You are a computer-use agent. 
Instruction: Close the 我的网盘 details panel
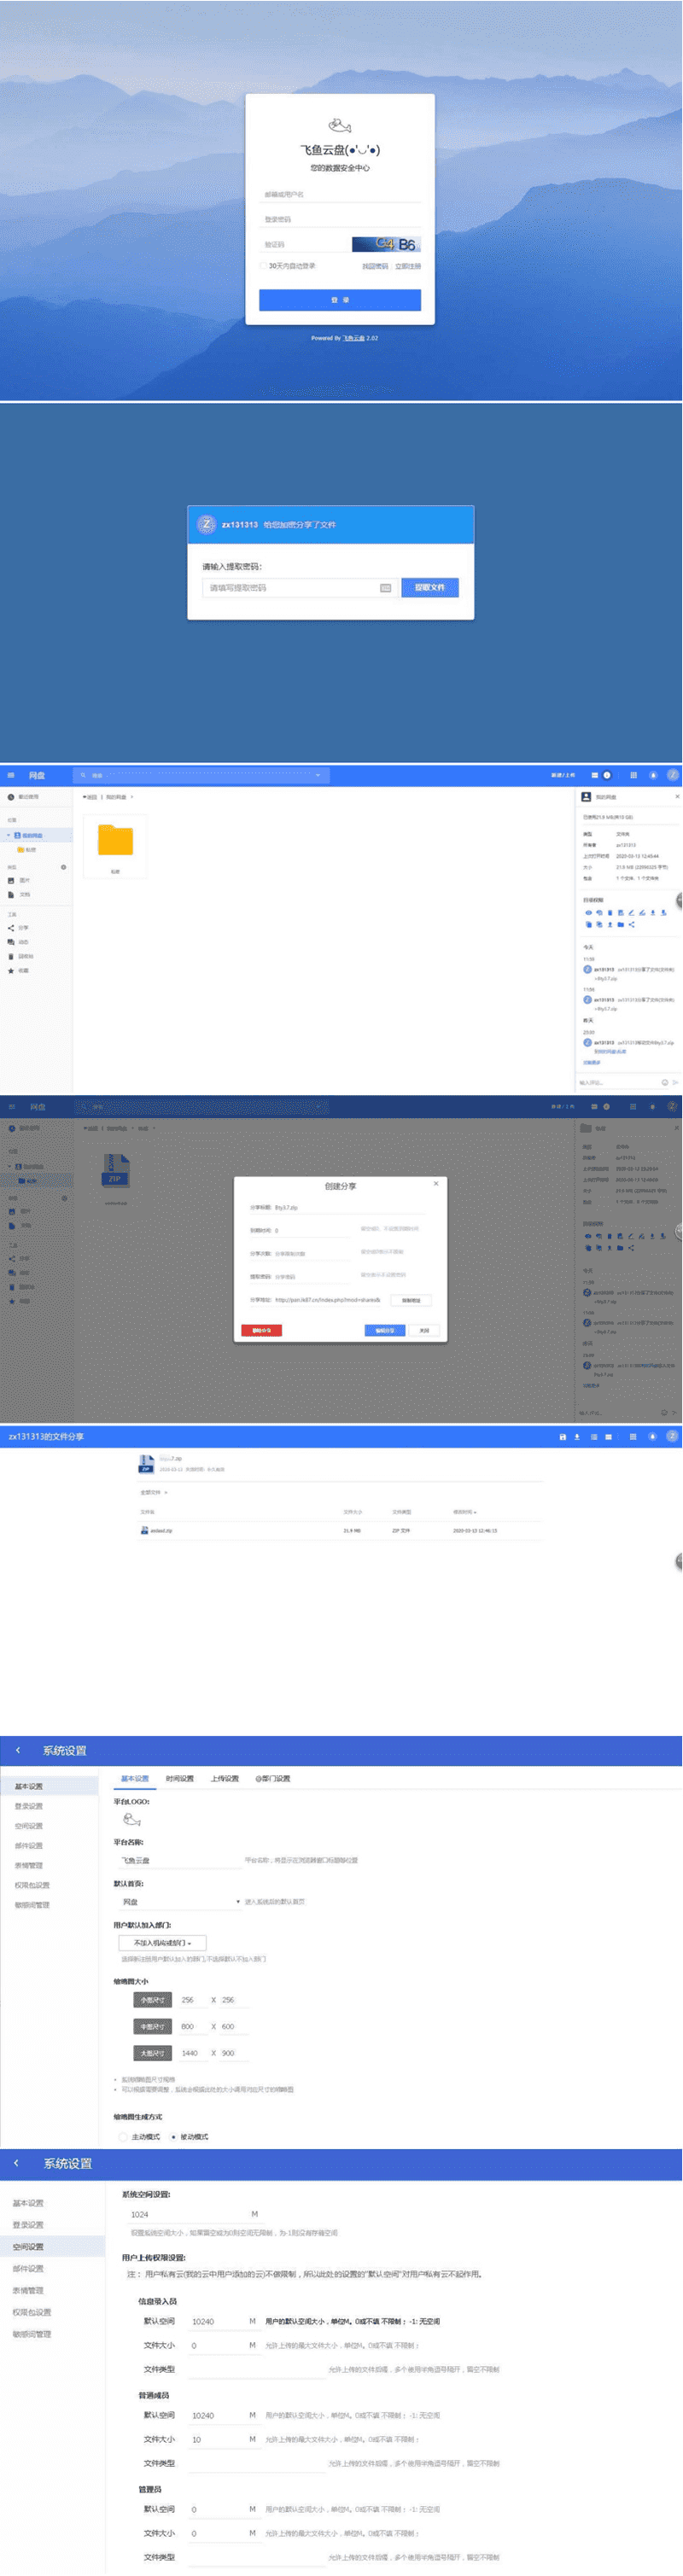point(677,797)
